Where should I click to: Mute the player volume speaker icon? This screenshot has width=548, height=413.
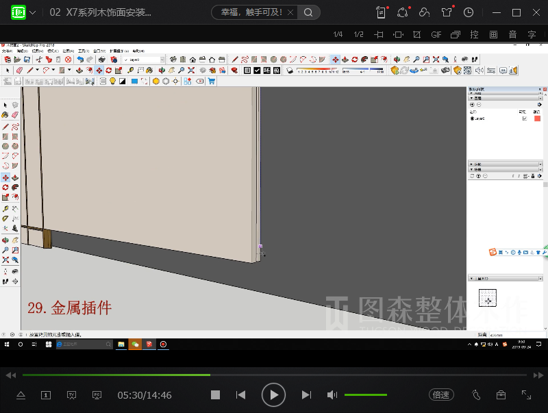click(x=332, y=395)
